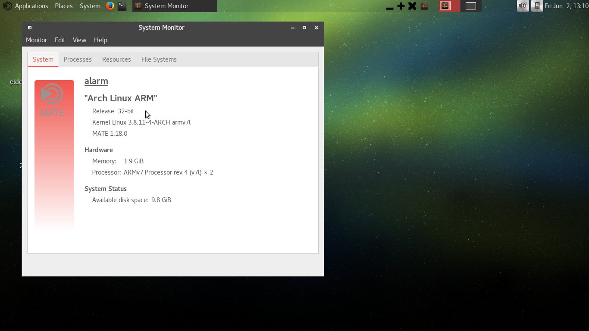The width and height of the screenshot is (589, 331).
Task: Close the System Monitor window
Action: click(x=316, y=28)
